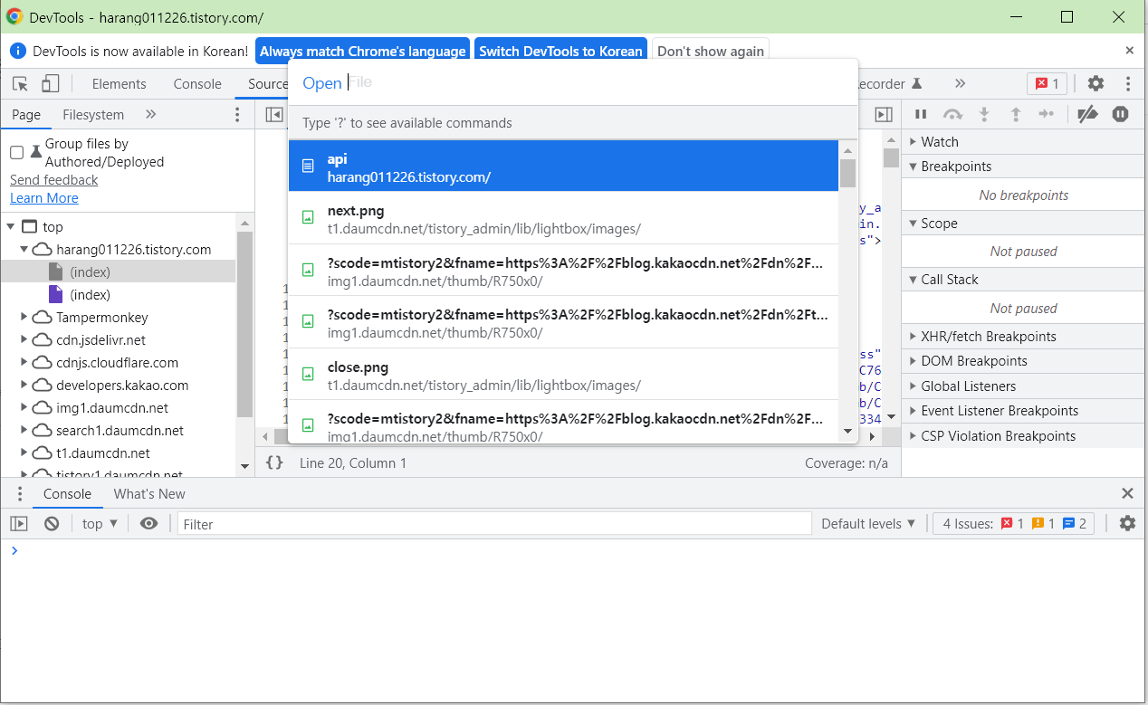Expand Event Listener Breakpoints section
This screenshot has width=1148, height=705.
(x=1023, y=411)
